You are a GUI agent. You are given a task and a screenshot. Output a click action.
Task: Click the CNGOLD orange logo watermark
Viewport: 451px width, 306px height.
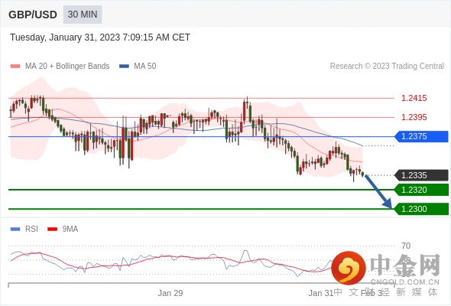(x=349, y=268)
